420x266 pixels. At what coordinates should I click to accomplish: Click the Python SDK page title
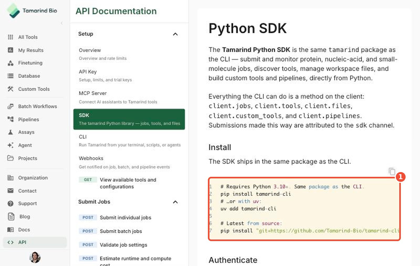pyautogui.click(x=248, y=28)
